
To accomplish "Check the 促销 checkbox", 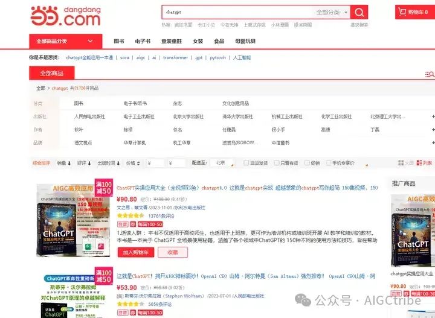I will coord(307,162).
